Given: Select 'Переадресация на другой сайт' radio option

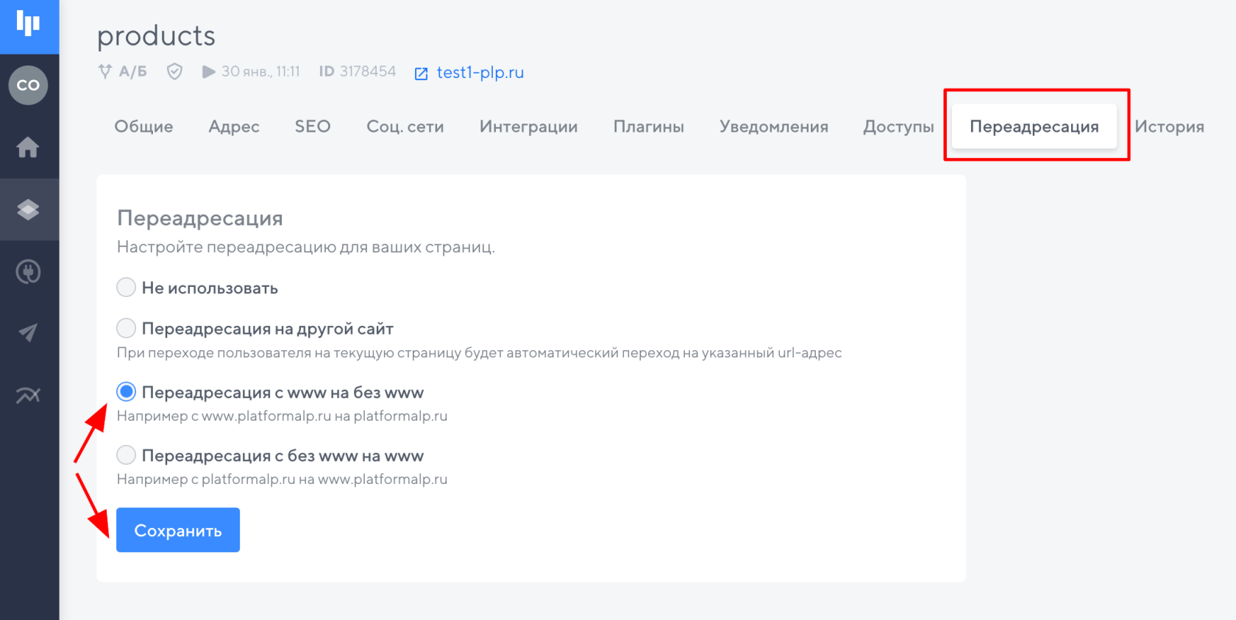Looking at the screenshot, I should coord(127,328).
